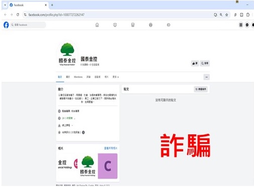Screen dimensions: 254x187
Task: Open the Facebook Video (Watch) icon
Action: [115, 25]
